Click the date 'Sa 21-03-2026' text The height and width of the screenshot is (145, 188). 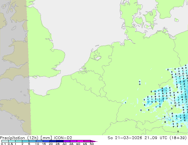125,138
